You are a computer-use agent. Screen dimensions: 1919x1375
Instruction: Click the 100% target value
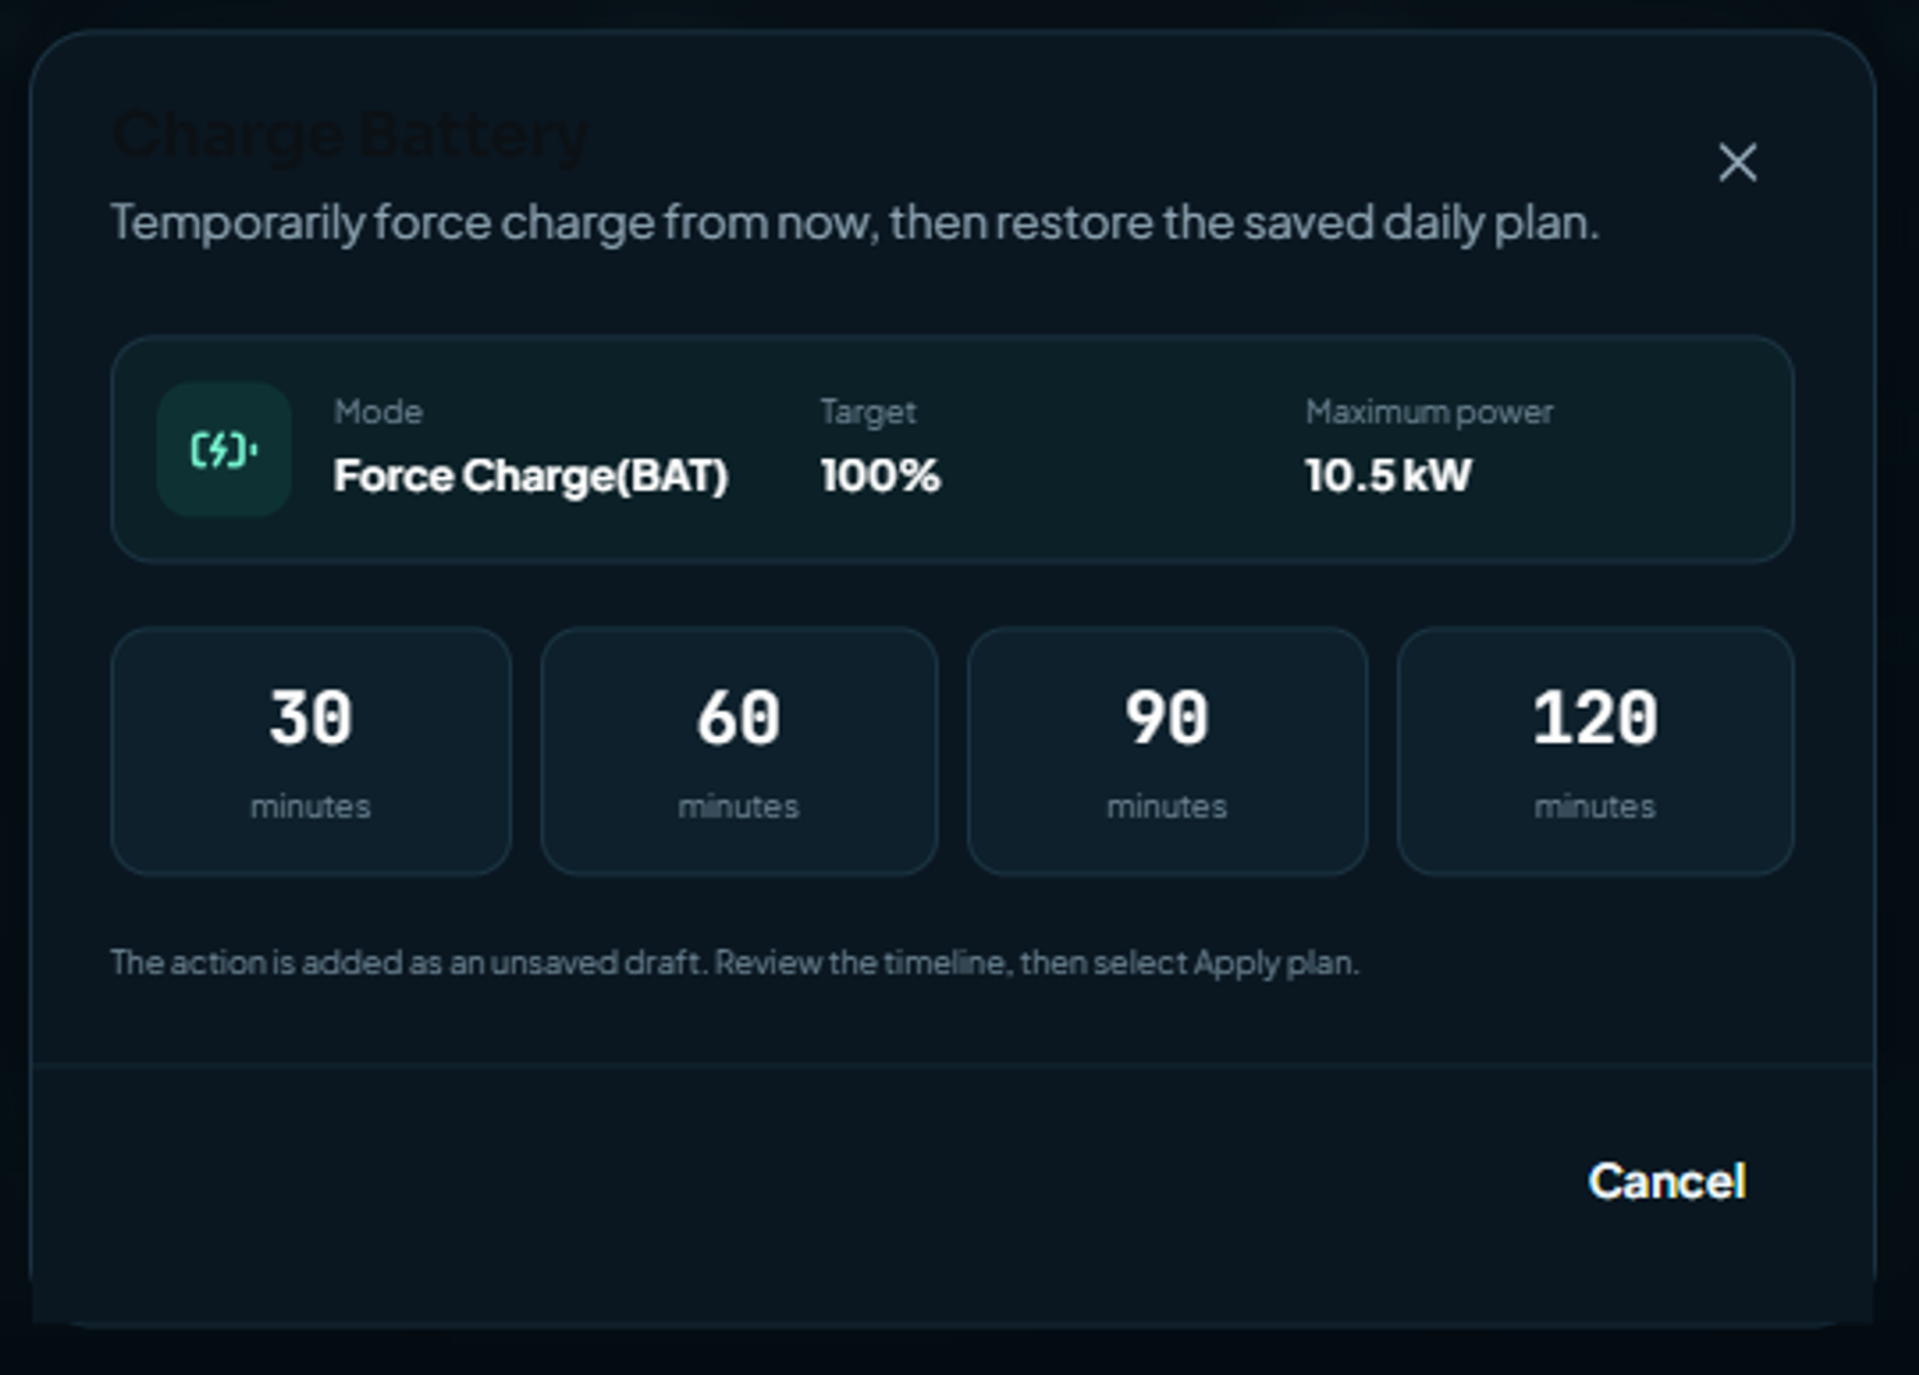(x=880, y=475)
